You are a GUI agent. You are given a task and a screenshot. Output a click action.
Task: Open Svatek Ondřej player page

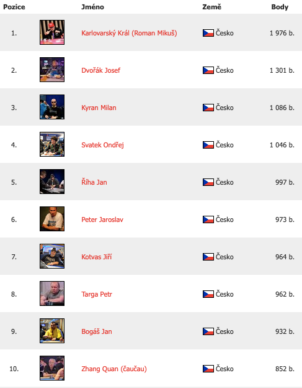pyautogui.click(x=102, y=145)
